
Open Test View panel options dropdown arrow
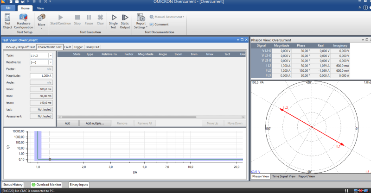pos(238,40)
